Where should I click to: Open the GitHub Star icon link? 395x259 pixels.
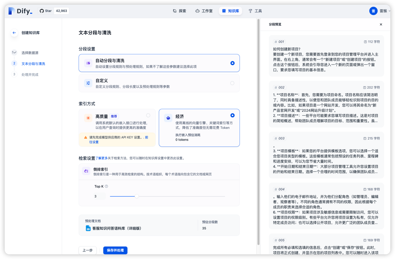[42, 11]
